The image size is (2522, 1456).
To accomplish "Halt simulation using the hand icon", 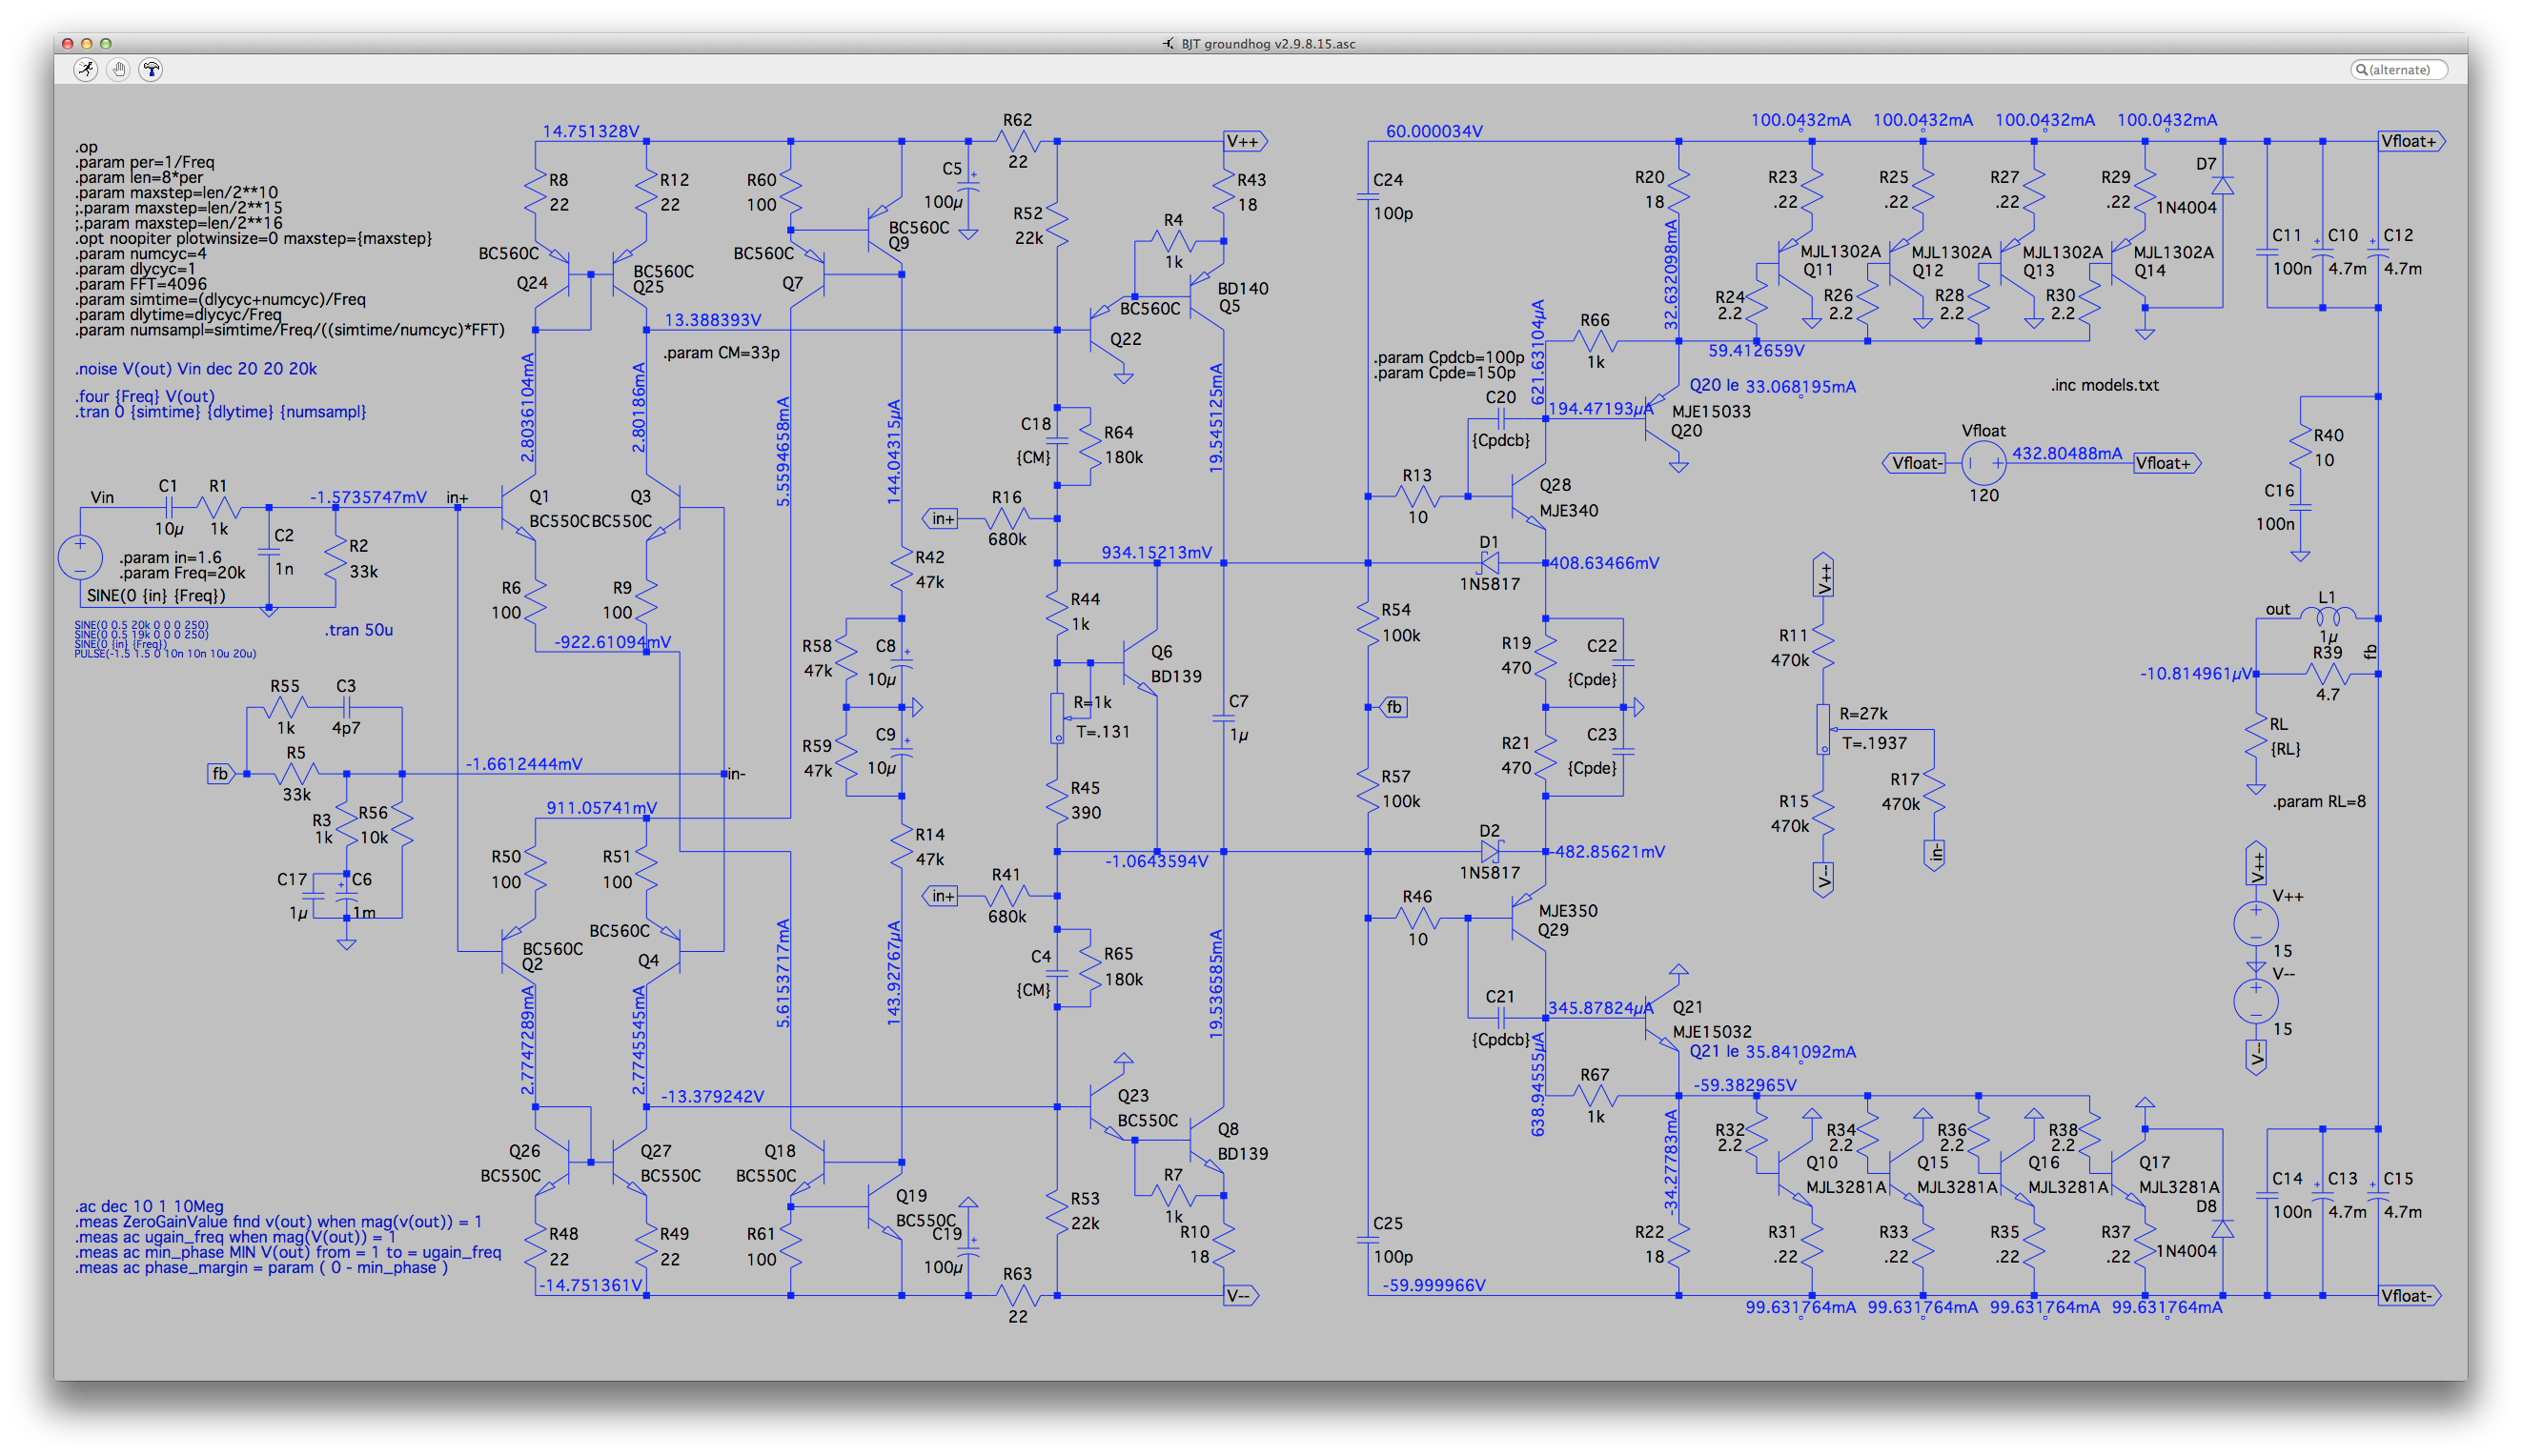I will (119, 69).
